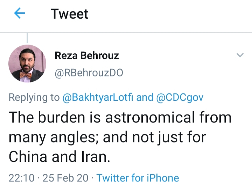Tap the Tweet header title
Screen dimensions: 252x185
tap(69, 14)
